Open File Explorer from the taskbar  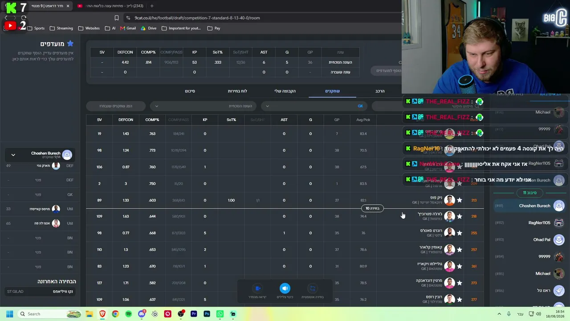point(89,314)
